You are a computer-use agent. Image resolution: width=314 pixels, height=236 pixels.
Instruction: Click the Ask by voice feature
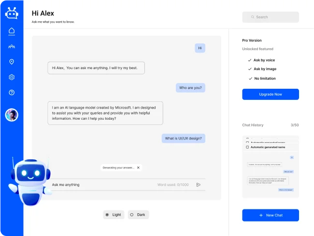261,60
